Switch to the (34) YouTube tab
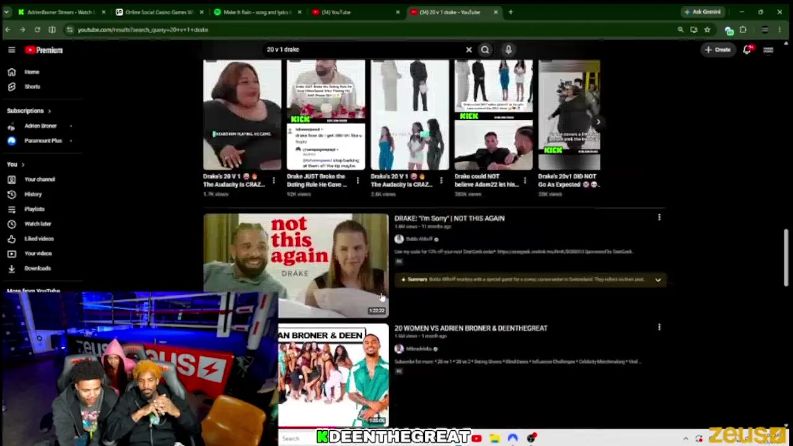 click(356, 12)
